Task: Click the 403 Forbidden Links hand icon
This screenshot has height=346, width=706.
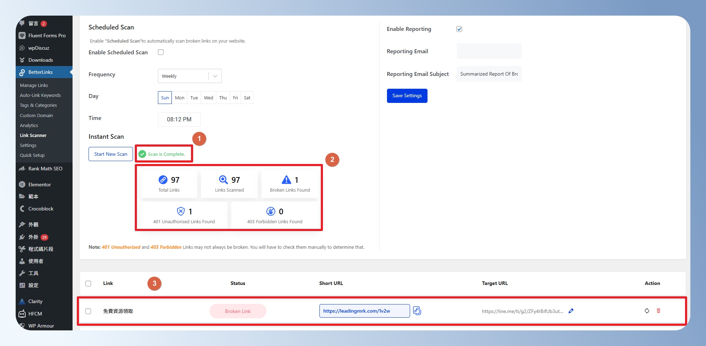Action: pyautogui.click(x=271, y=212)
